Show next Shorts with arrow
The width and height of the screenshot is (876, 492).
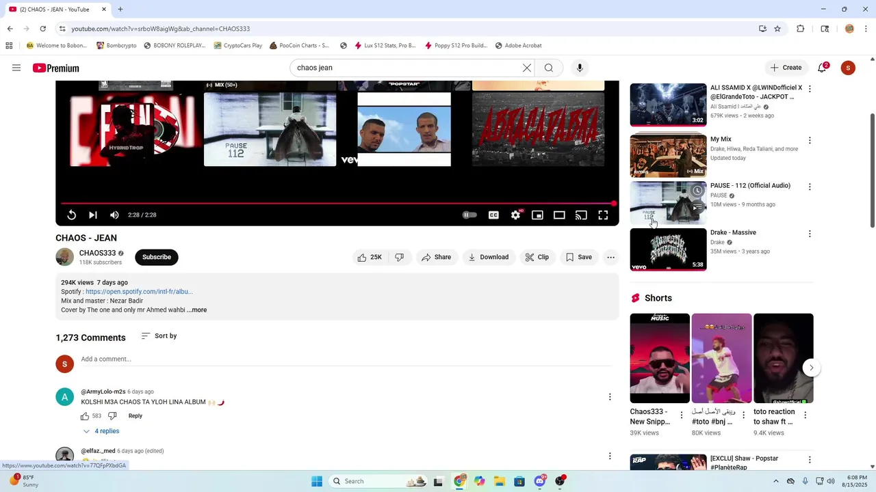(811, 368)
